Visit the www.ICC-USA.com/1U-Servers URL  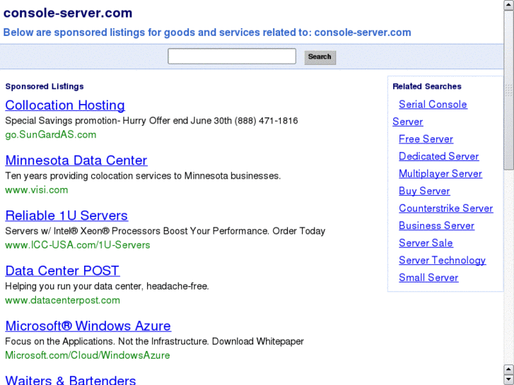[x=78, y=245]
